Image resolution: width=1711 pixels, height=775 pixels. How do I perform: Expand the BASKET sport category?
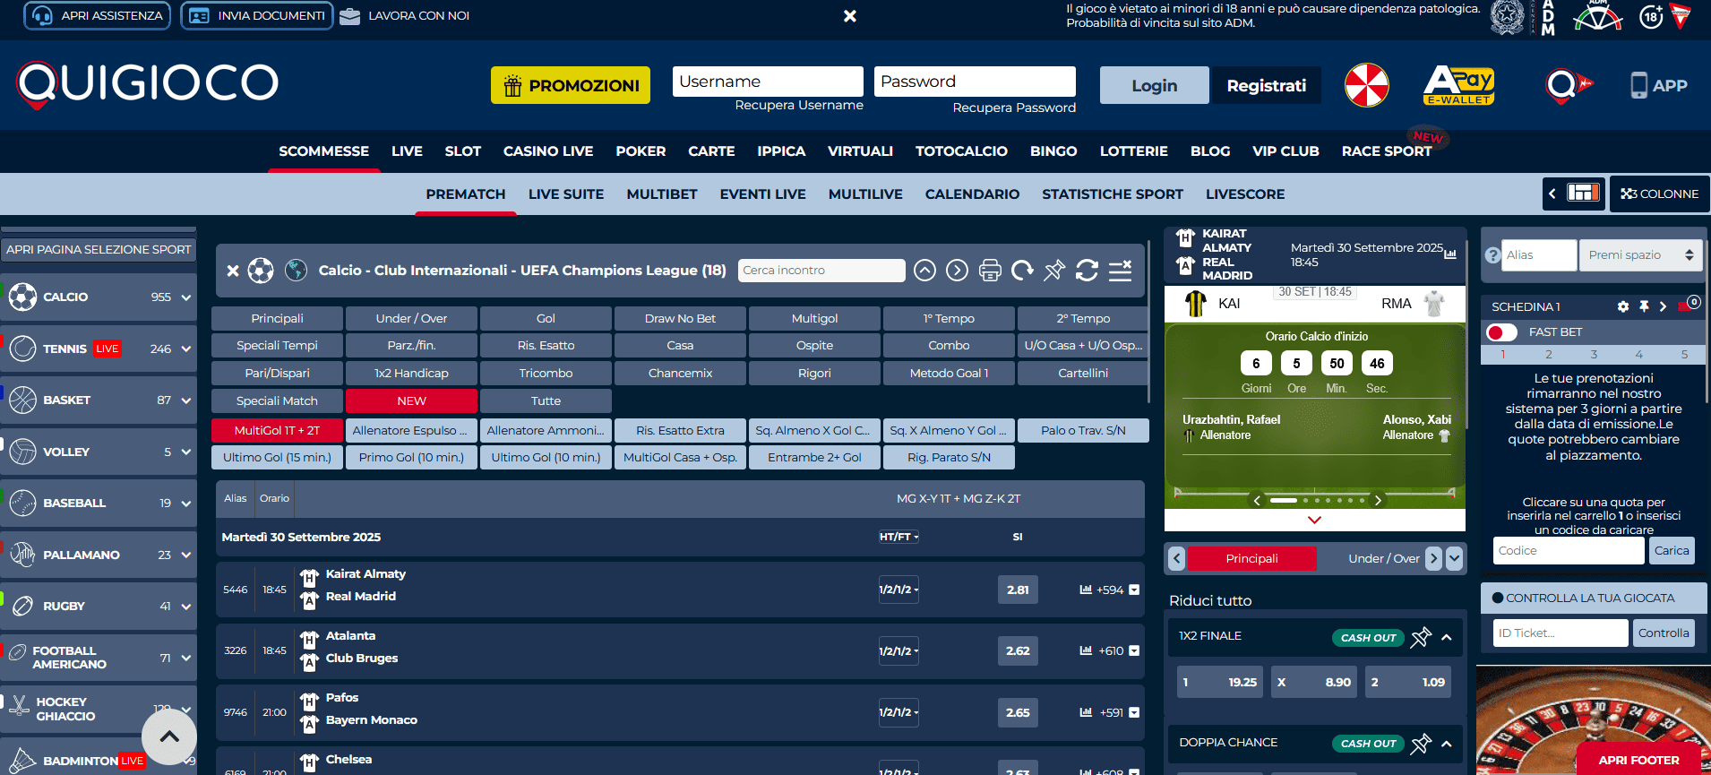pos(186,400)
